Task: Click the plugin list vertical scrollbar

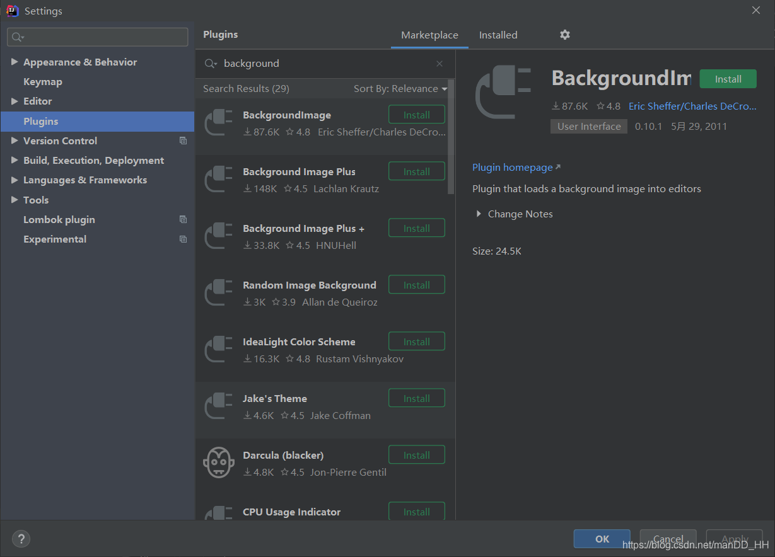Action: [x=451, y=135]
